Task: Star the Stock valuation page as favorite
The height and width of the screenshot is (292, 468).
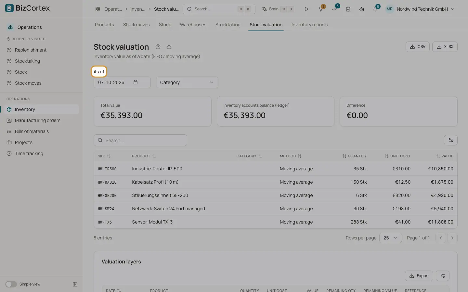Action: [x=169, y=47]
